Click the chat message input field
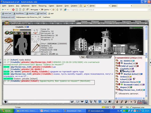The width and height of the screenshot is (151, 113). [39, 102]
